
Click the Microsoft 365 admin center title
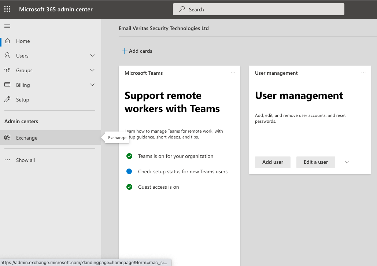pos(56,10)
